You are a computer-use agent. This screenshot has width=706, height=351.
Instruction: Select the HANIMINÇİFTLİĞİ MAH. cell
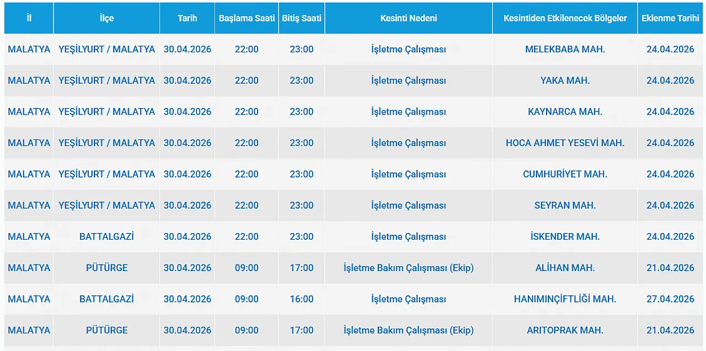pyautogui.click(x=565, y=299)
